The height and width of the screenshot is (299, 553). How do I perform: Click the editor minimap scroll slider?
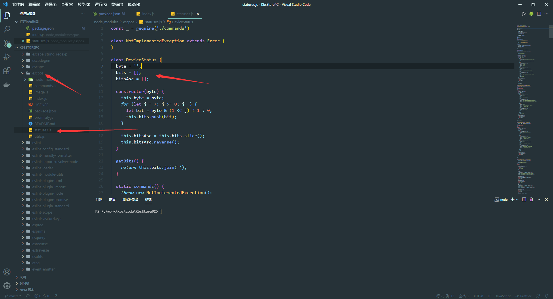click(x=551, y=32)
